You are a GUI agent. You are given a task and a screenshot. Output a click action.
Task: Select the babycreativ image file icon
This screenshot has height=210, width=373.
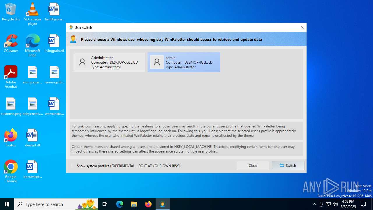tap(32, 107)
